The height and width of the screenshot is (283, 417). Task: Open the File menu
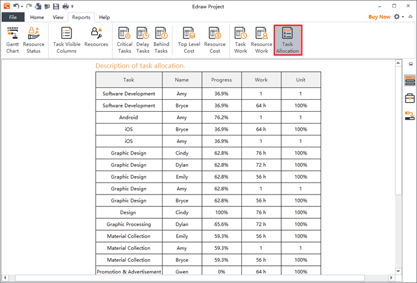[x=13, y=17]
